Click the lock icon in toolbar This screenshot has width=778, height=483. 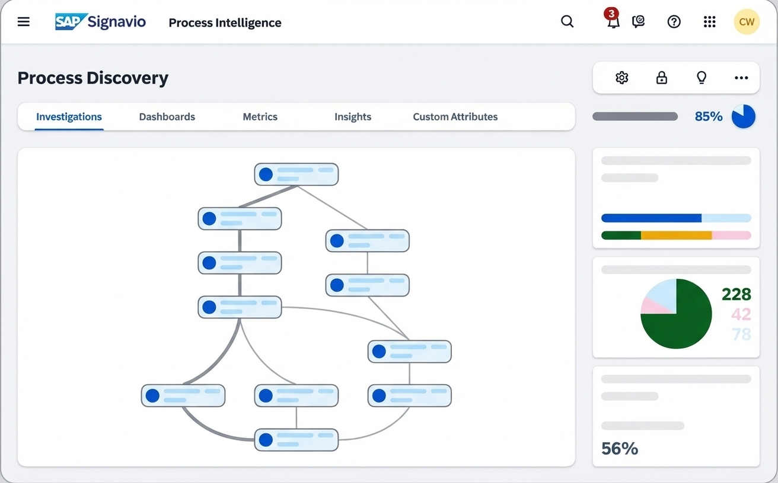click(x=662, y=78)
